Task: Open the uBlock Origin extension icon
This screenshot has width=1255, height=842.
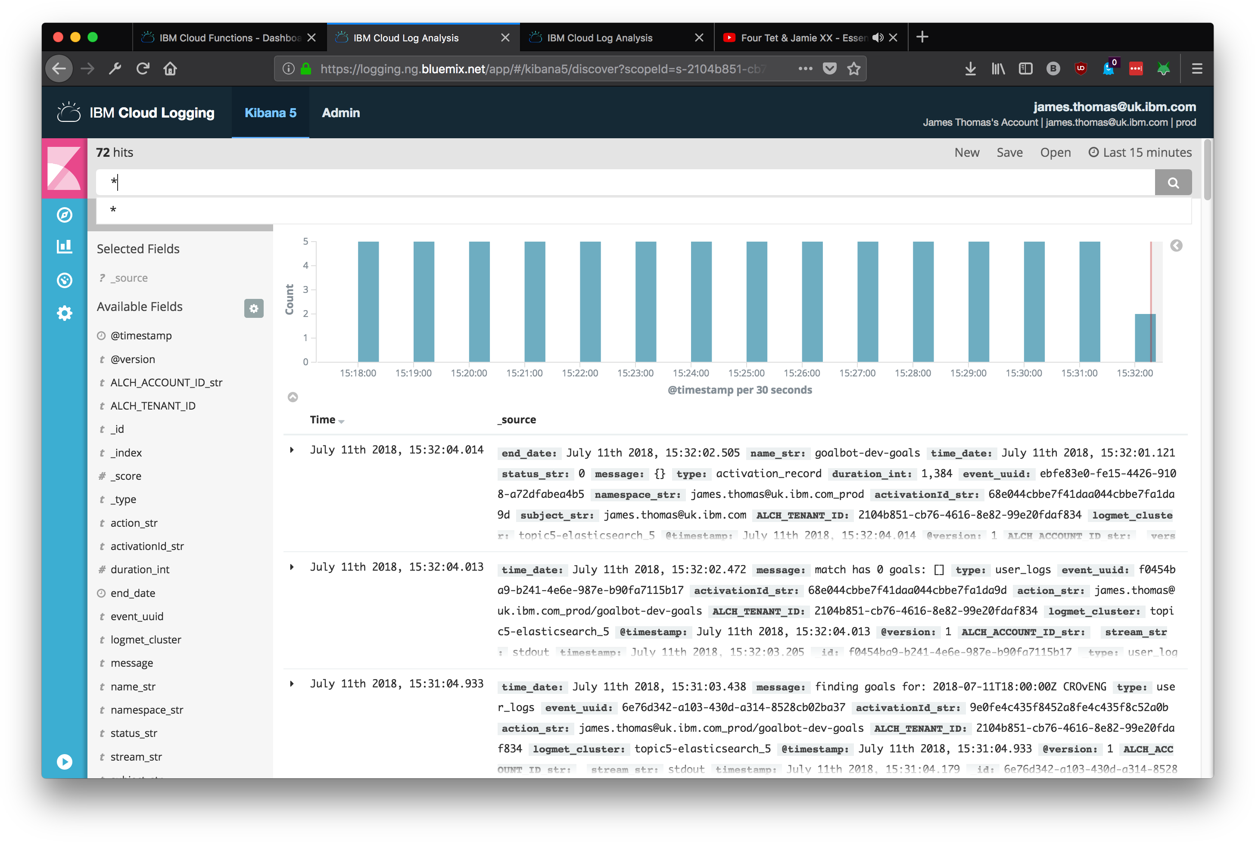Action: [1081, 68]
